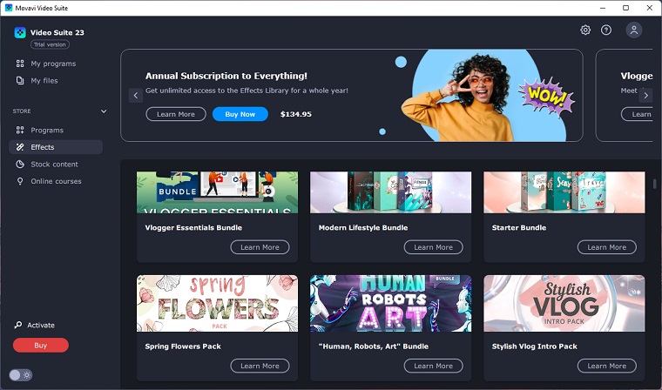Click the vertical scrollbar thumb
Image resolution: width=662 pixels, height=390 pixels.
pyautogui.click(x=655, y=184)
